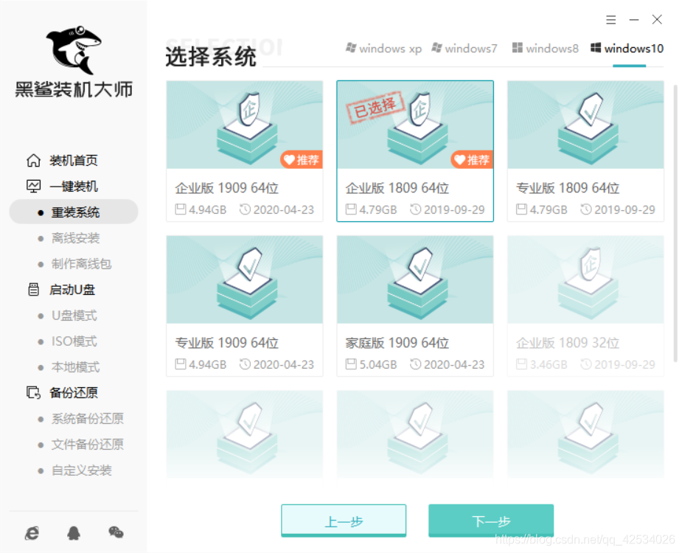
Task: Click 5.04GB size on 家庭版 card
Action: [378, 364]
